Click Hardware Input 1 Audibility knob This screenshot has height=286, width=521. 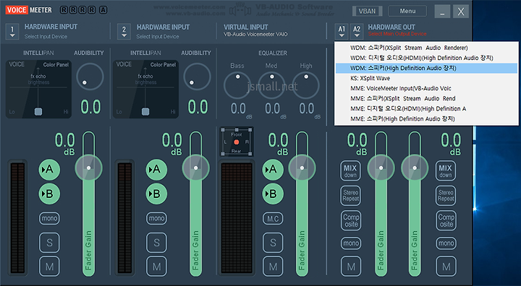tap(90, 77)
